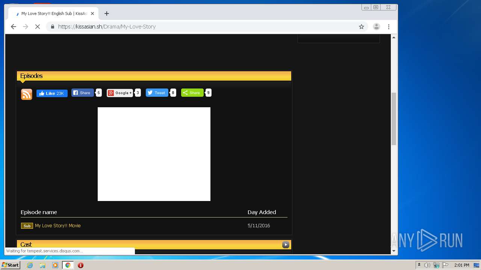Open a new browser tab
481x270 pixels.
(107, 13)
